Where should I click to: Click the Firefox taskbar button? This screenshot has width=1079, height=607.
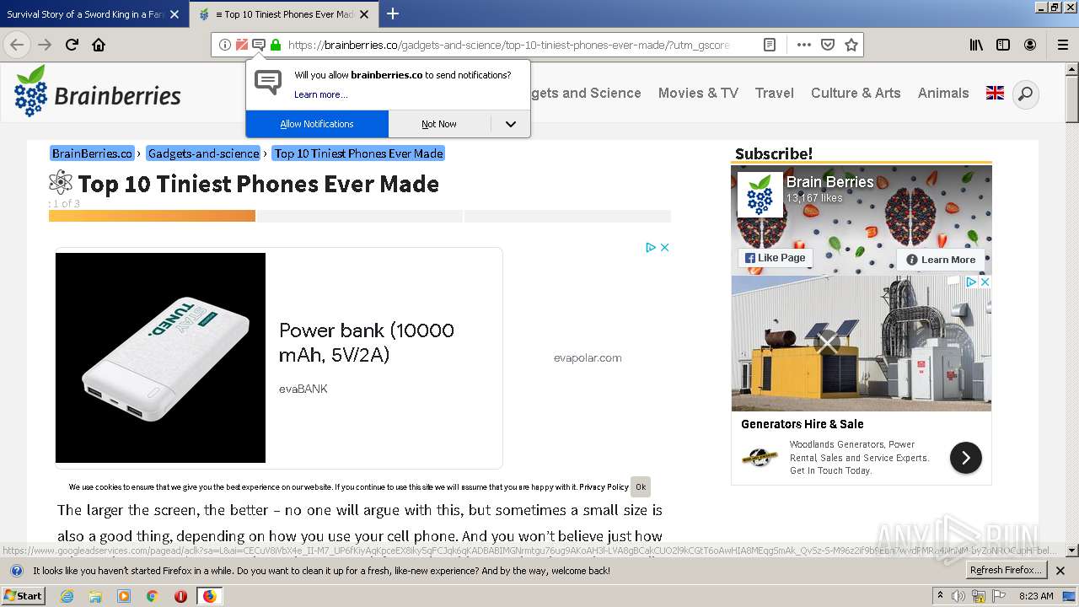point(209,596)
